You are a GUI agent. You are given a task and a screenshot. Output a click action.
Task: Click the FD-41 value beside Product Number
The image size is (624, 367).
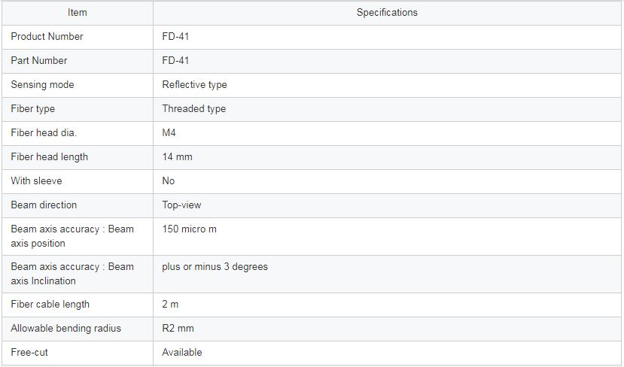click(175, 37)
